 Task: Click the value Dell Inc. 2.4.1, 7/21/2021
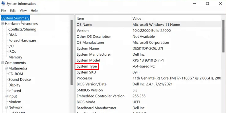click(x=153, y=84)
